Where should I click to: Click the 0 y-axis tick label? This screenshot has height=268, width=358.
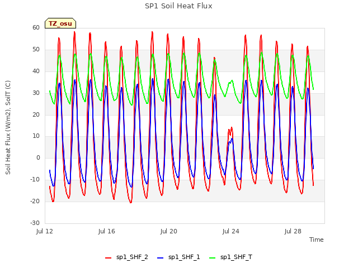tap(38, 157)
